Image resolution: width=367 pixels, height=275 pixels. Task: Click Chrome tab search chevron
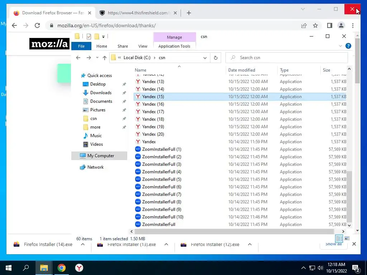tap(302, 9)
